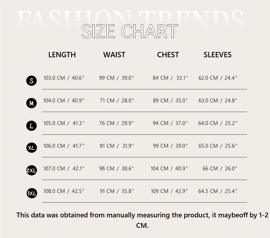Select the 2XL chest value 104 CM
The image size is (270, 238).
[x=159, y=169]
